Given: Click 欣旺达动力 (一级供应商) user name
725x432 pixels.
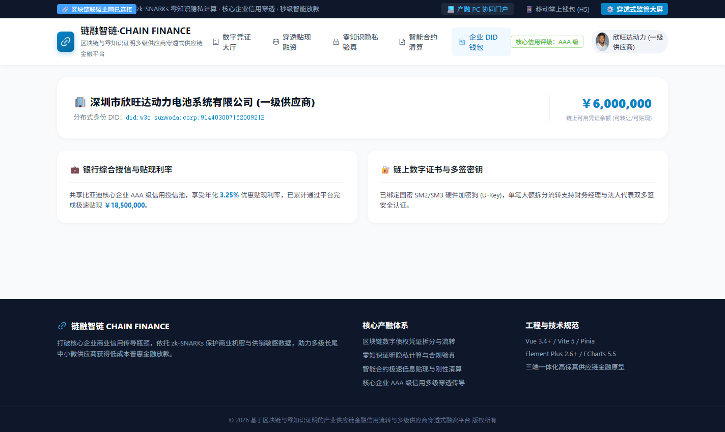Looking at the screenshot, I should point(638,42).
